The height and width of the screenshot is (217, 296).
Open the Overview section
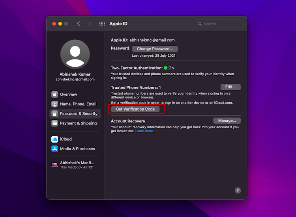(x=75, y=95)
